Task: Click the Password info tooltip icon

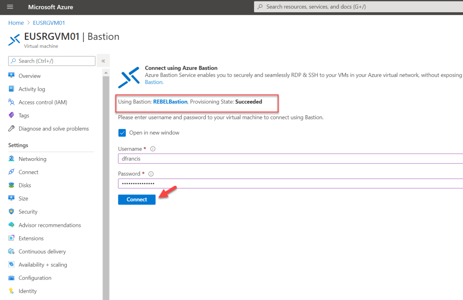Action: point(151,173)
